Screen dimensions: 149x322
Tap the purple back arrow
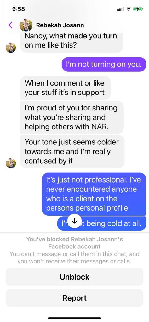(x=10, y=25)
